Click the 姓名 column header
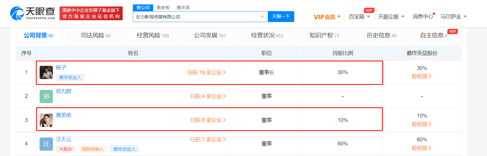 (x=133, y=53)
